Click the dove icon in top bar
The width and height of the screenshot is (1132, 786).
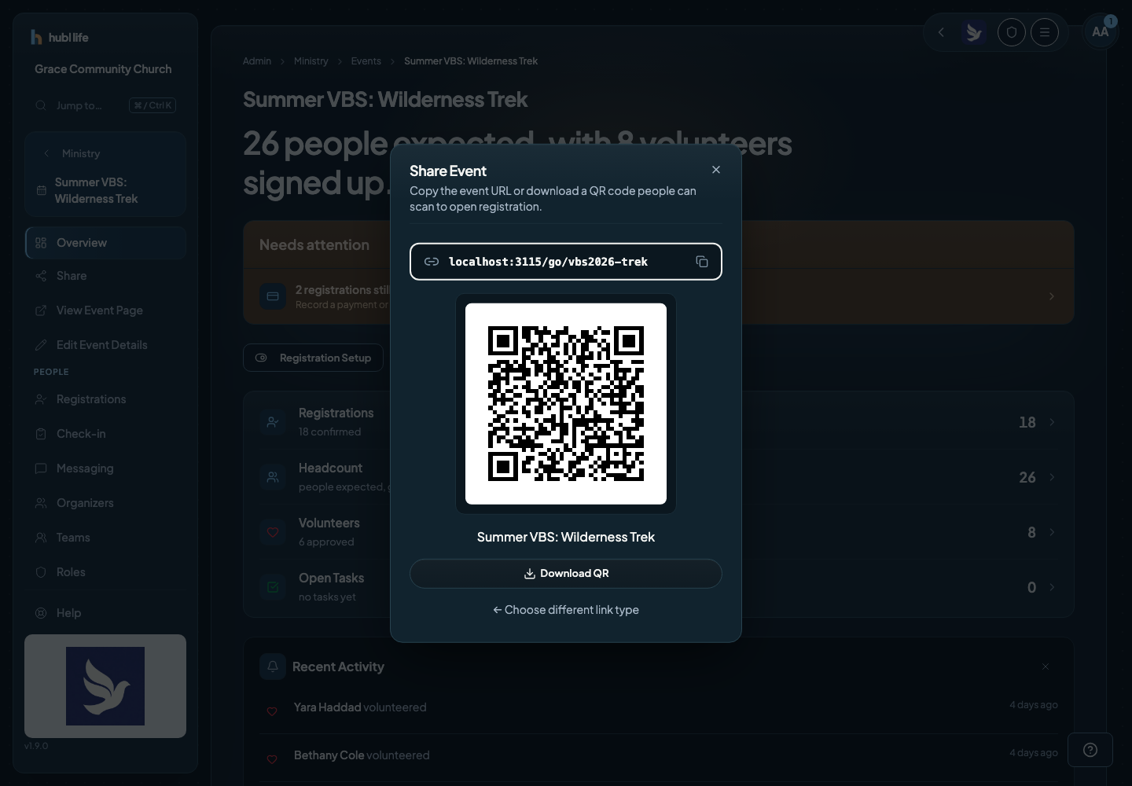pos(975,32)
